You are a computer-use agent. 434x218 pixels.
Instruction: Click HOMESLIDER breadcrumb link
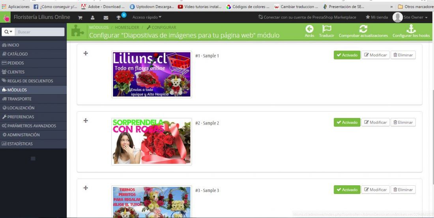pyautogui.click(x=127, y=27)
